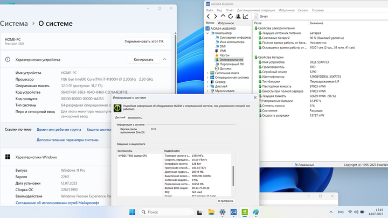This screenshot has width=388, height=218.
Task: Open Защита системы link
Action: point(99,130)
